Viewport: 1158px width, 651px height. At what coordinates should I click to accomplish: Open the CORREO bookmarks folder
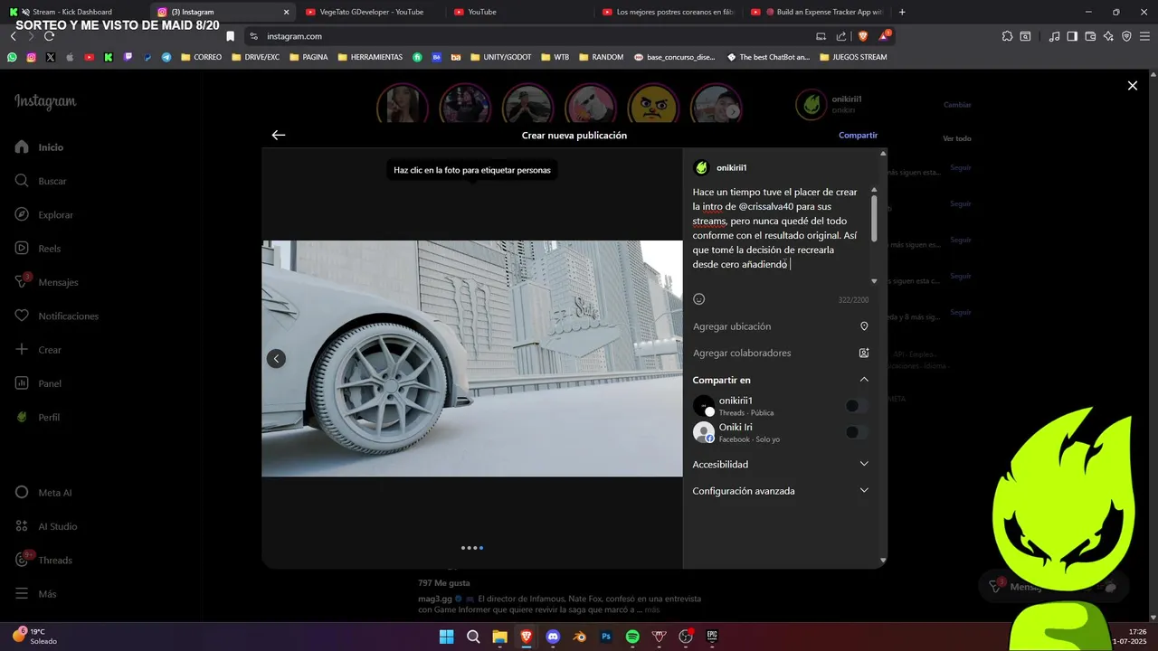click(201, 57)
